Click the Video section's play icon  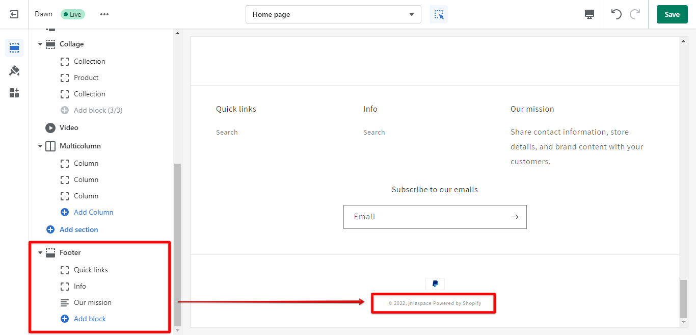coord(50,127)
